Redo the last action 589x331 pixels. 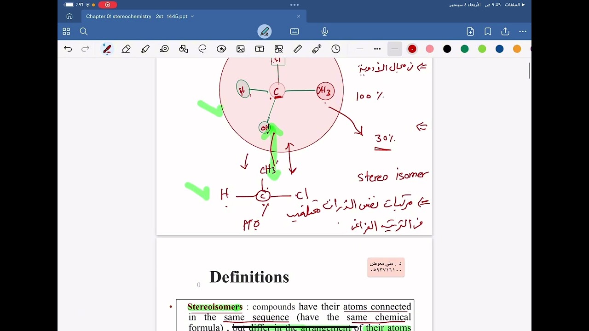85,49
